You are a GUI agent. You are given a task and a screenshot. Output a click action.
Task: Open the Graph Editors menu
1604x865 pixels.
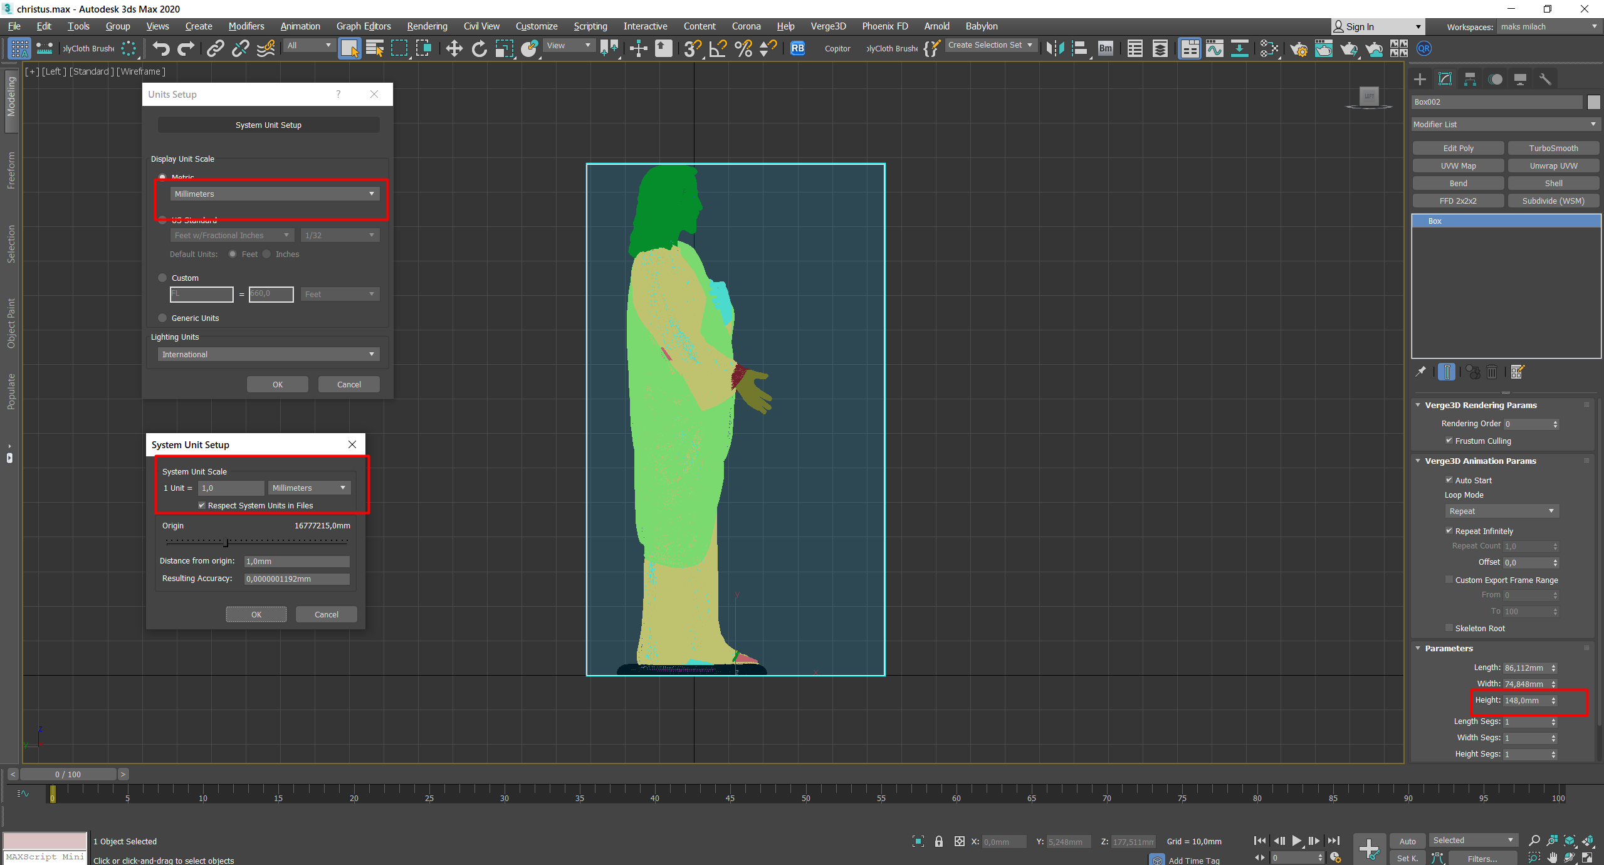coord(363,26)
